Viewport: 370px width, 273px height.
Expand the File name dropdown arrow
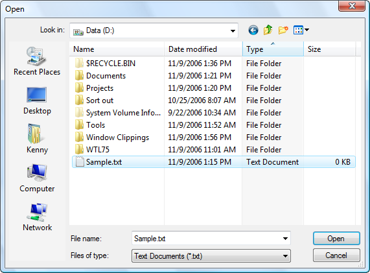(285, 239)
